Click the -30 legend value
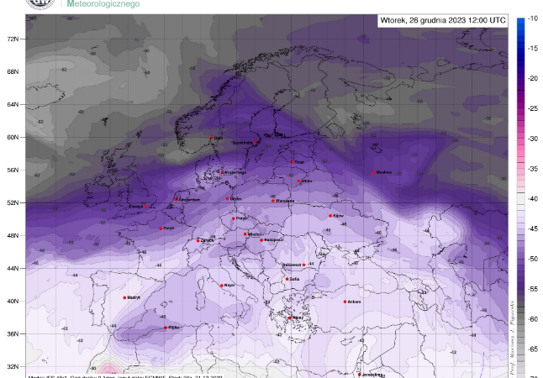The height and width of the screenshot is (378, 543). (533, 139)
